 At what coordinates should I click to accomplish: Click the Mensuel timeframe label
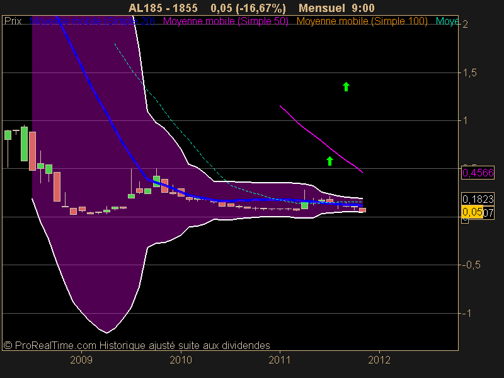(322, 8)
